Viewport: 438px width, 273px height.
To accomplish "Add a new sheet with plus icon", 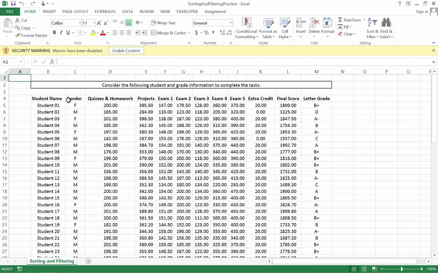I will point(88,261).
